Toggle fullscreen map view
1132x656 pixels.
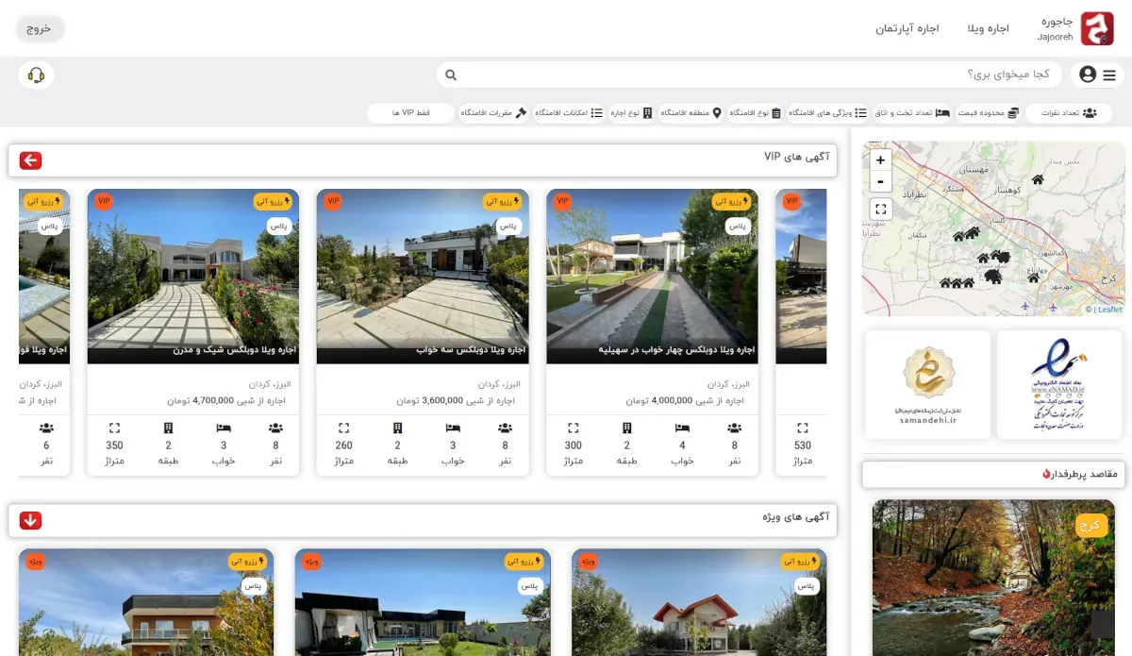coord(880,210)
